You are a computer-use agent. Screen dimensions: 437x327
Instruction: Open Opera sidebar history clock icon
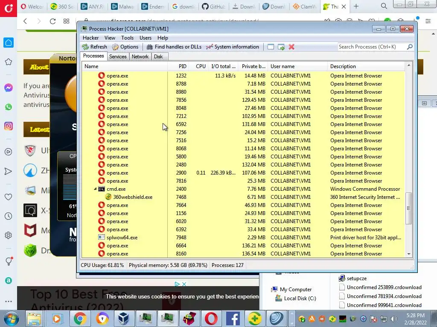click(x=9, y=216)
